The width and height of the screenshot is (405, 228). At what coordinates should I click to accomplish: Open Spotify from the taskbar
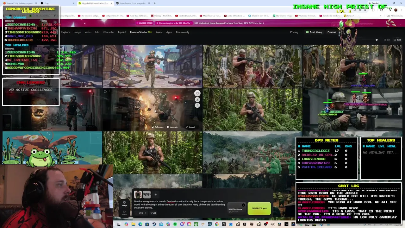175,225
